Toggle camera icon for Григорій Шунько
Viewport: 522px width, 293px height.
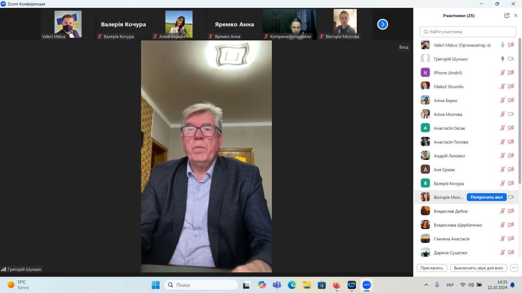[x=511, y=59]
